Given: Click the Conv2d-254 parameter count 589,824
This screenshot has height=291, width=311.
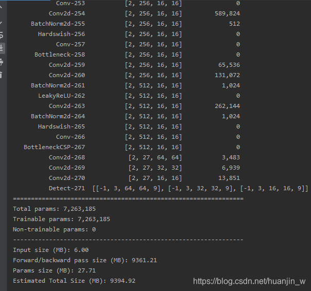Looking at the screenshot, I should point(227,13).
